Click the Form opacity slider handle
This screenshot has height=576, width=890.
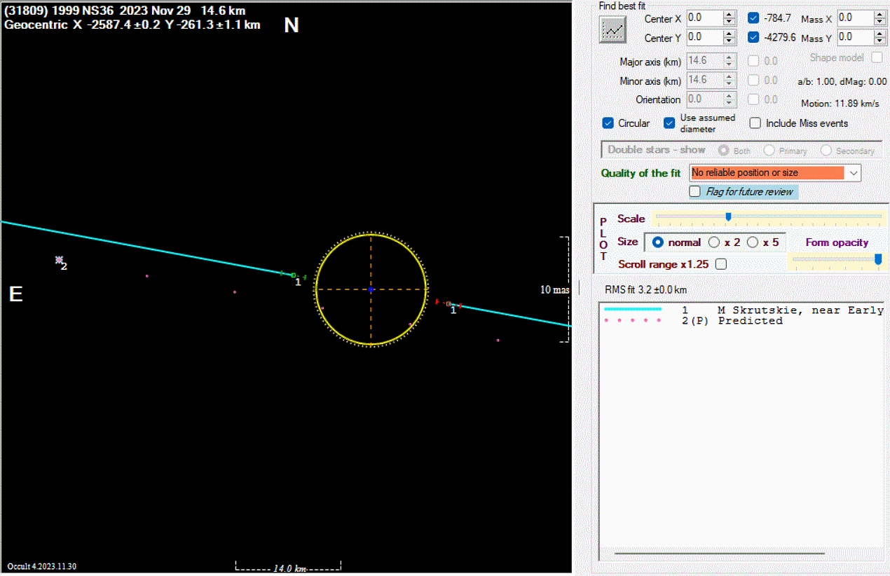[878, 259]
